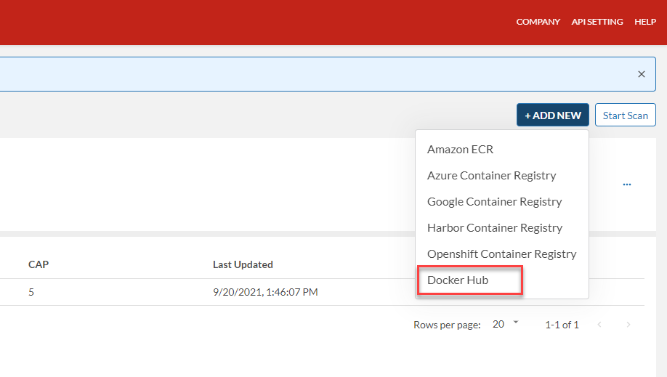Open the HELP link
Screen dimensions: 667x377
coord(645,22)
